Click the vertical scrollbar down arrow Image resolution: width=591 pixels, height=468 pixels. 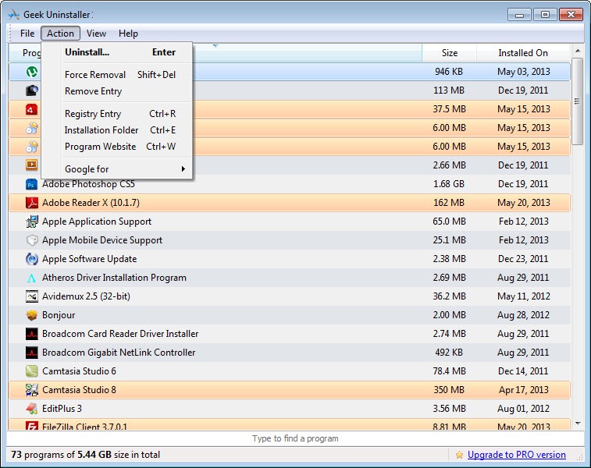click(x=578, y=423)
